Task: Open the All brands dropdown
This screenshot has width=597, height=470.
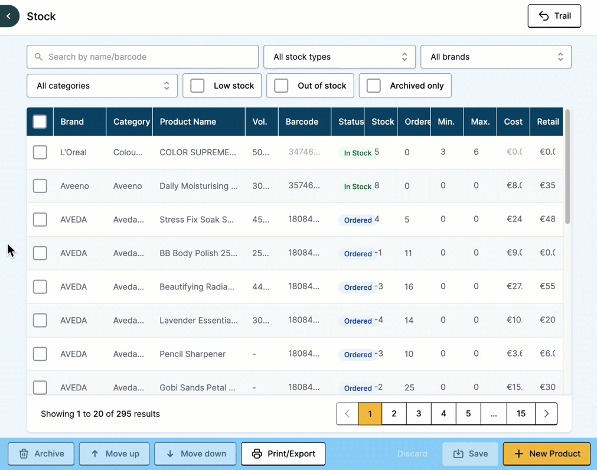Action: coord(495,57)
